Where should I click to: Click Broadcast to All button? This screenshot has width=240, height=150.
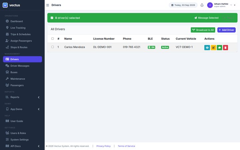click(203, 30)
